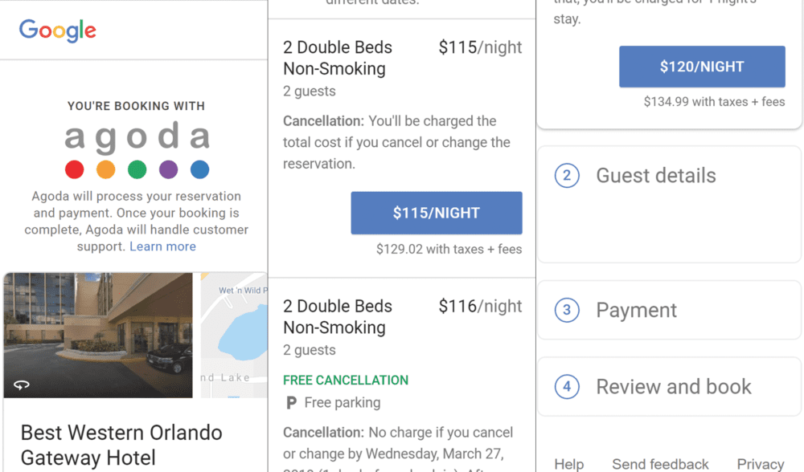Expand the Guest details section
804x472 pixels.
(x=655, y=176)
